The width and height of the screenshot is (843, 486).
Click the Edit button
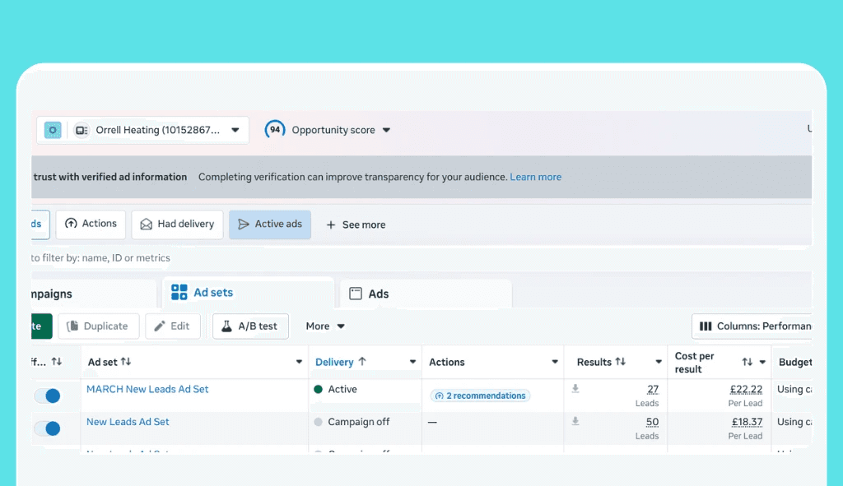click(173, 326)
